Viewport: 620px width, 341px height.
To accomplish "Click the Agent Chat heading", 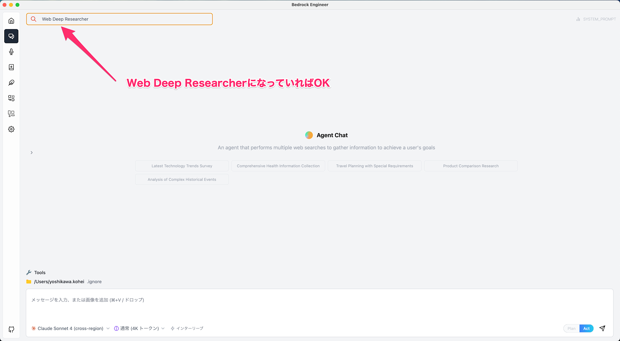I will click(x=332, y=135).
